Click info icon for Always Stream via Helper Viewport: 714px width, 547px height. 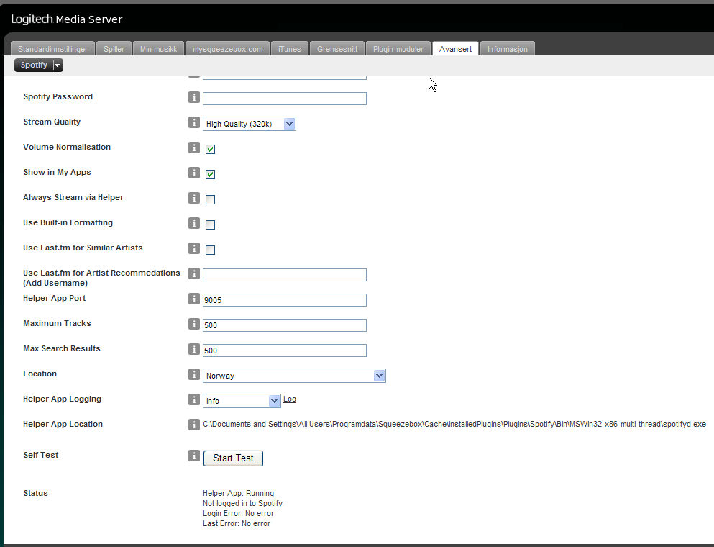click(x=194, y=198)
